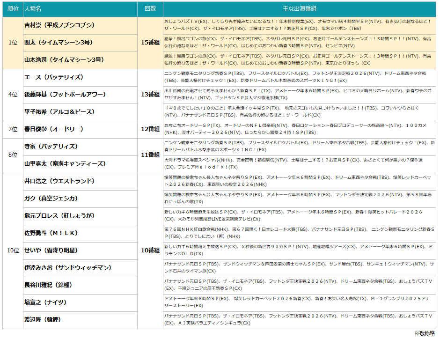Select the name 吉村崇（平成ノブシコブシ）
The image size is (440, 339).
[x=59, y=25]
